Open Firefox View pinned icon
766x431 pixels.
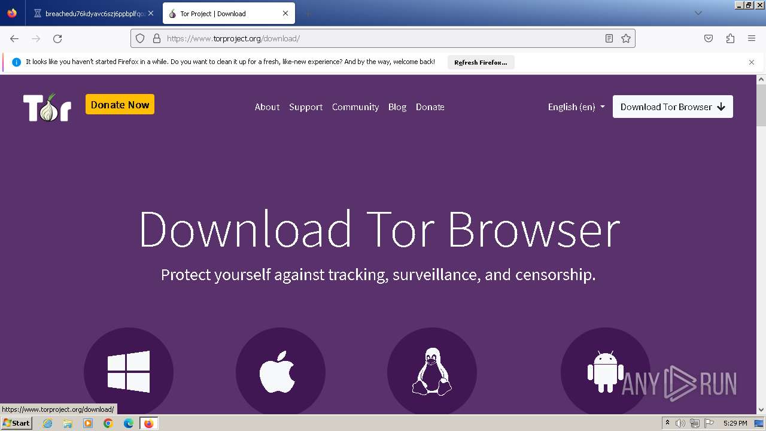[x=12, y=13]
